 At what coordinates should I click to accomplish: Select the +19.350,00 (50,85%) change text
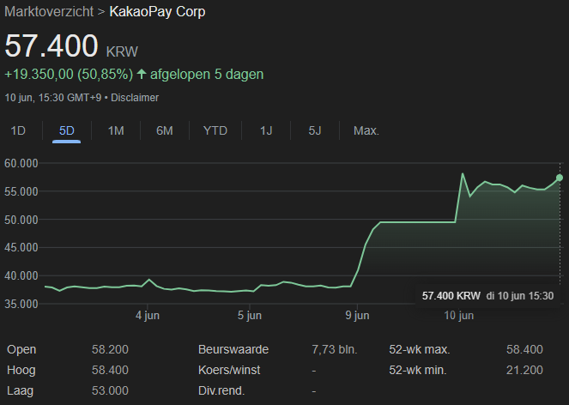69,75
